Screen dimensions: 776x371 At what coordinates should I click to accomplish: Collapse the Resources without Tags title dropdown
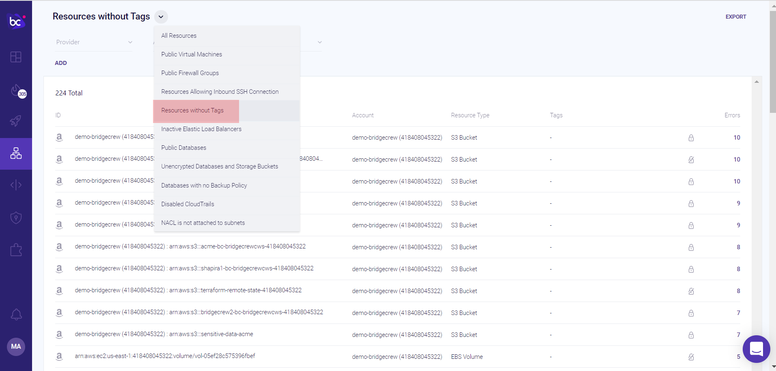(x=161, y=17)
